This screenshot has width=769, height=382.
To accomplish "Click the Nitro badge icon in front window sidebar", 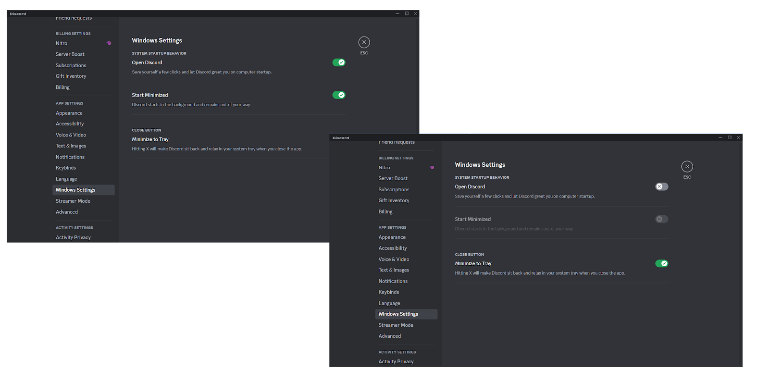I will (x=432, y=168).
